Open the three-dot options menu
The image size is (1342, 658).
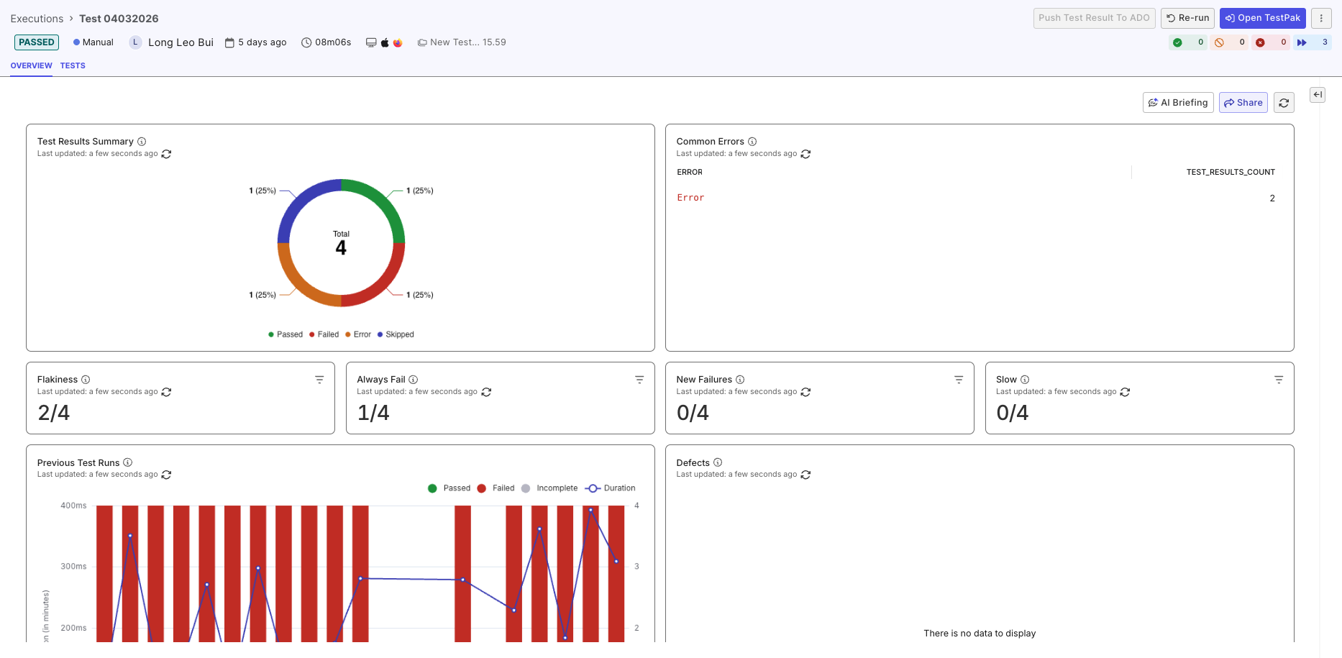click(1322, 18)
